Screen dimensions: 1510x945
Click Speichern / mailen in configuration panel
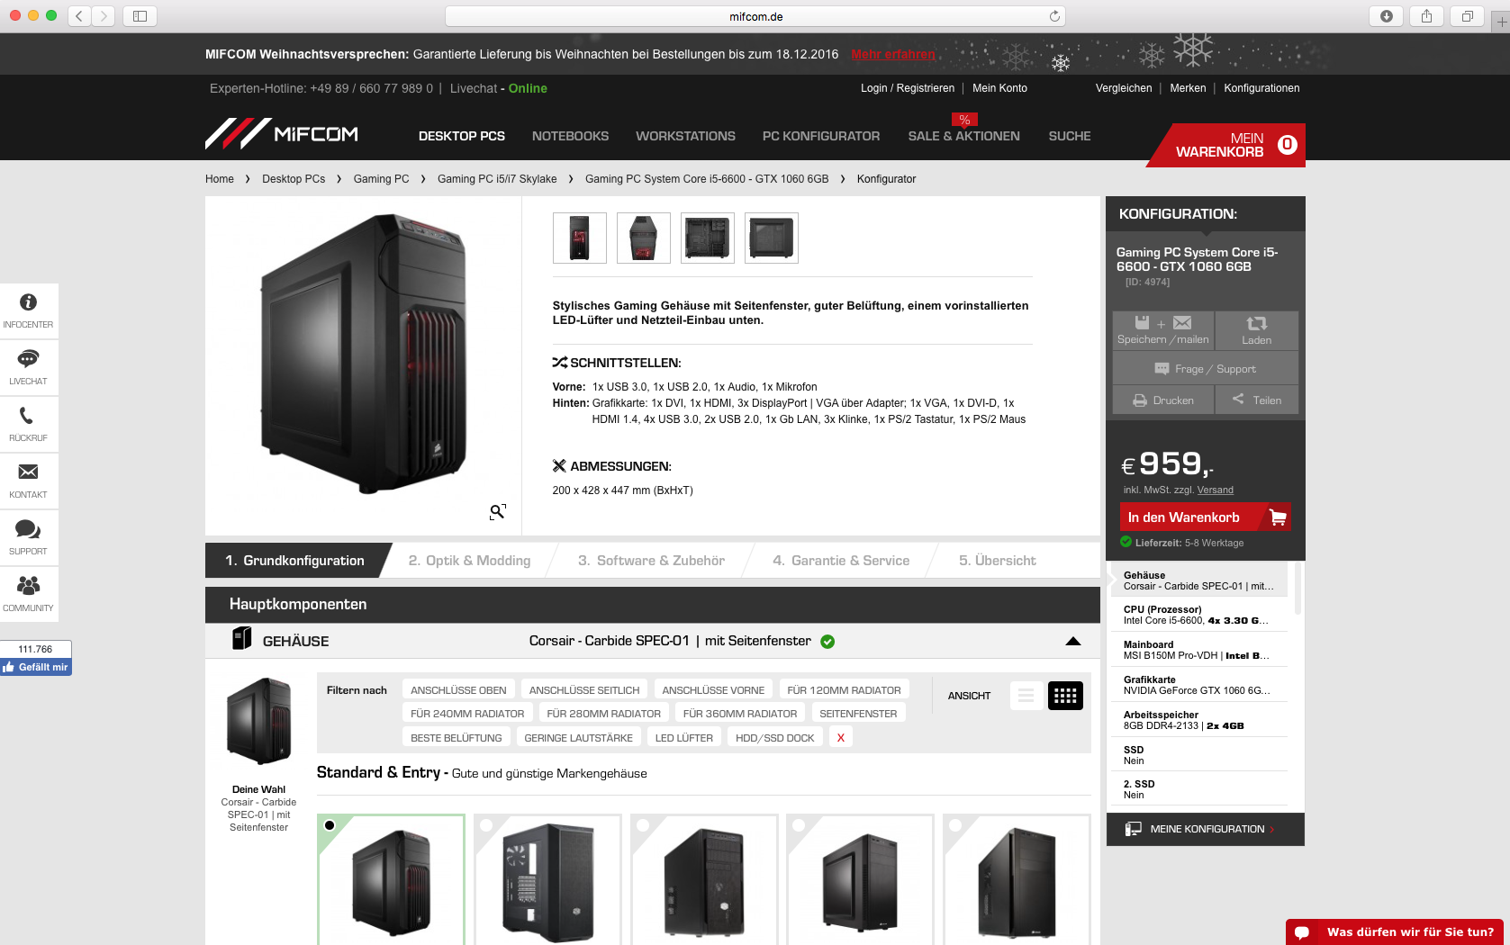coord(1163,330)
